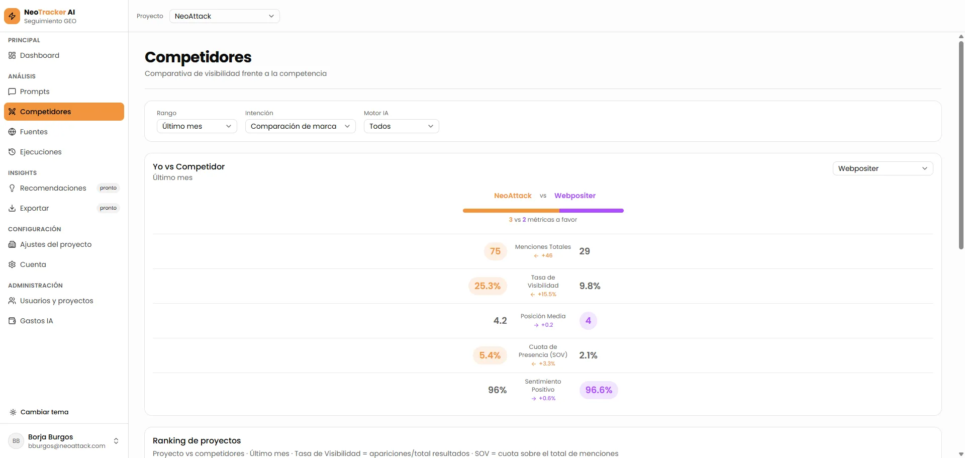
Task: Click the 29 Webpositer mentions value
Action: pos(585,251)
